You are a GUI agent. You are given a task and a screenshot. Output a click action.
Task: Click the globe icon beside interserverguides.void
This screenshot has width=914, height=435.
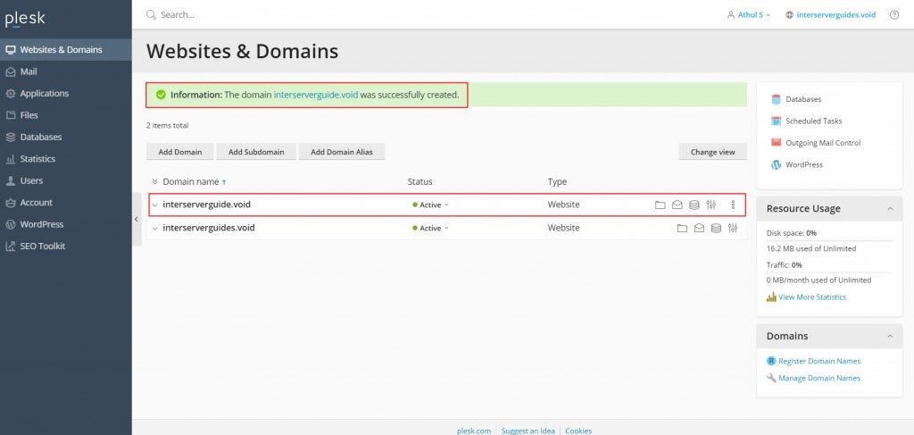789,15
